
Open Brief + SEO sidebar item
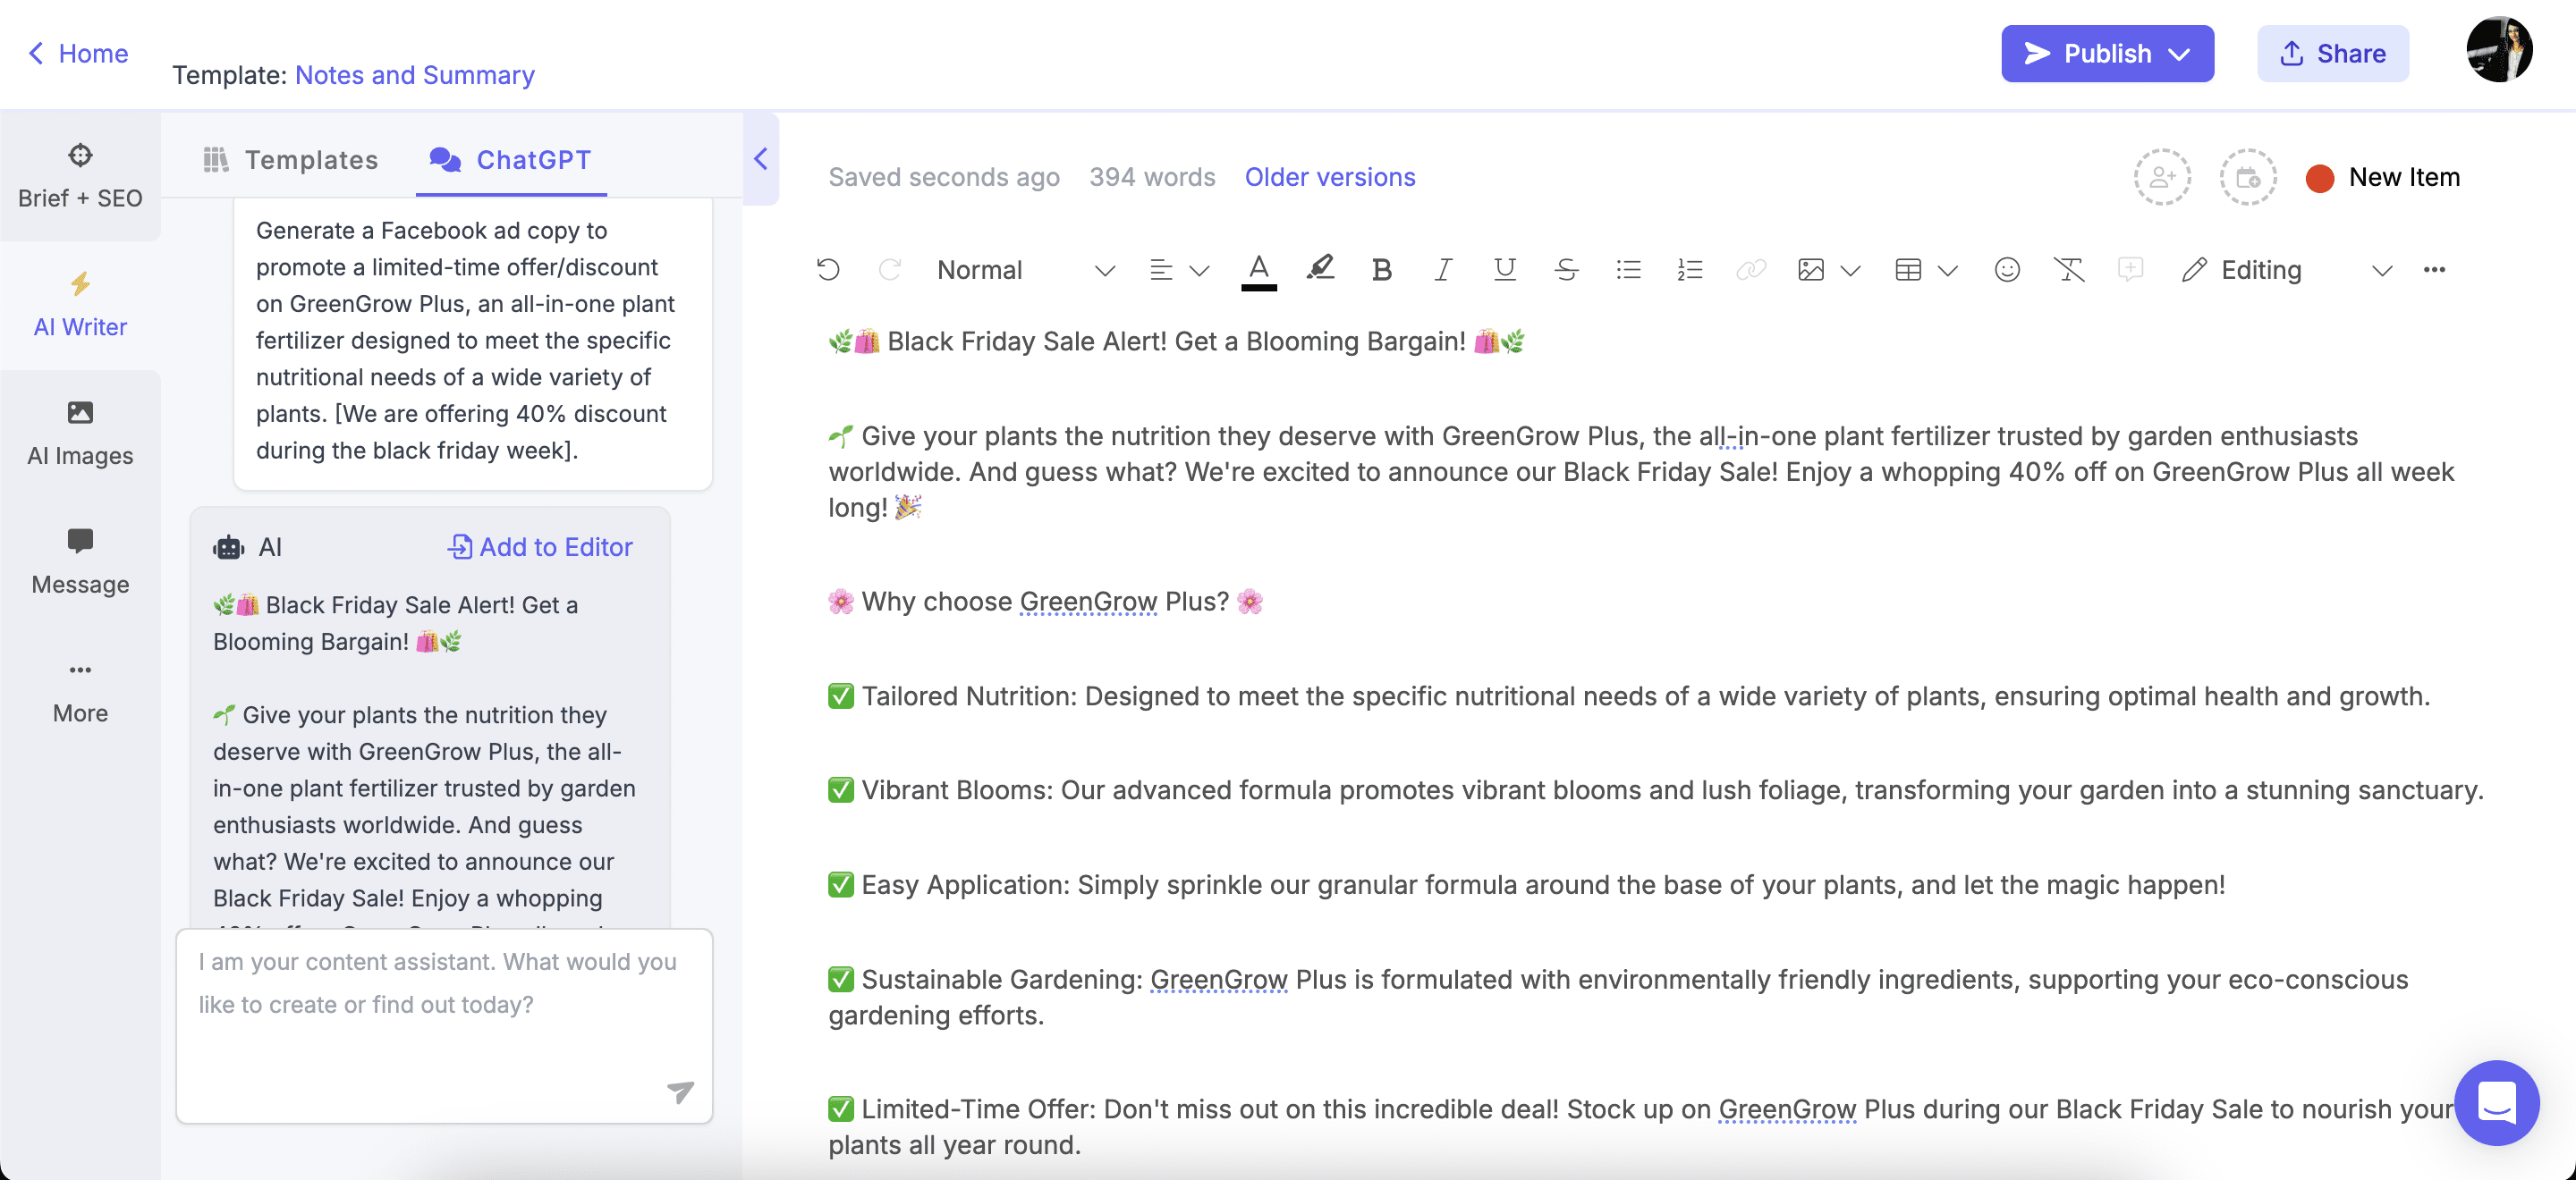pyautogui.click(x=80, y=176)
